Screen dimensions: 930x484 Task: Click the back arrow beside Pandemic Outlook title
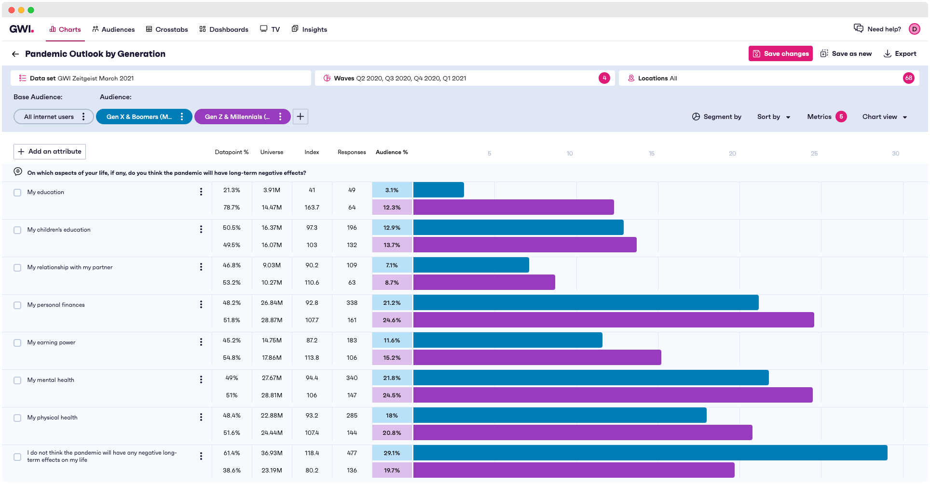(15, 53)
